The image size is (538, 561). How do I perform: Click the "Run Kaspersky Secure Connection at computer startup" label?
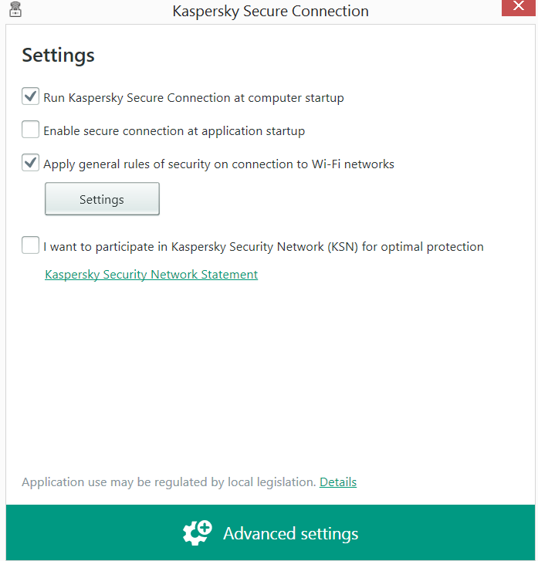(x=193, y=98)
